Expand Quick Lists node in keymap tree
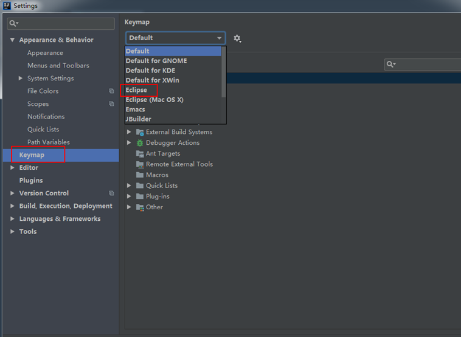 coord(129,186)
